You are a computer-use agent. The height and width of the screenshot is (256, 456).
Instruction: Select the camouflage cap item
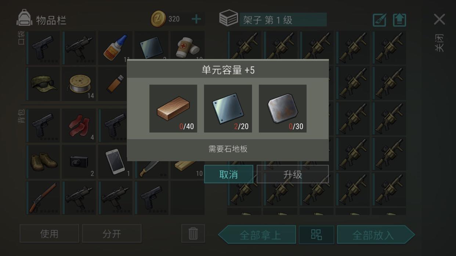coord(43,84)
